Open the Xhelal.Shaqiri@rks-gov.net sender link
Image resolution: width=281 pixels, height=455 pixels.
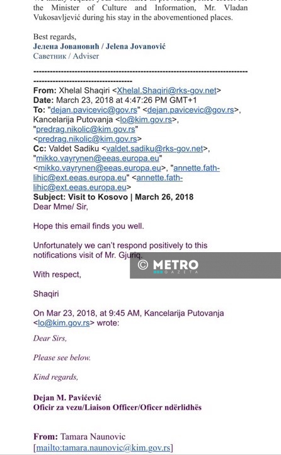[x=167, y=90]
